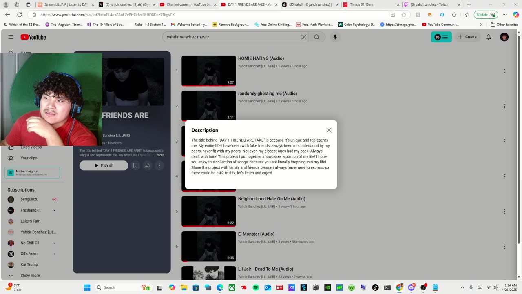Viewport: 522px width, 294px height.
Task: Click the address bar URL
Action: (108, 15)
